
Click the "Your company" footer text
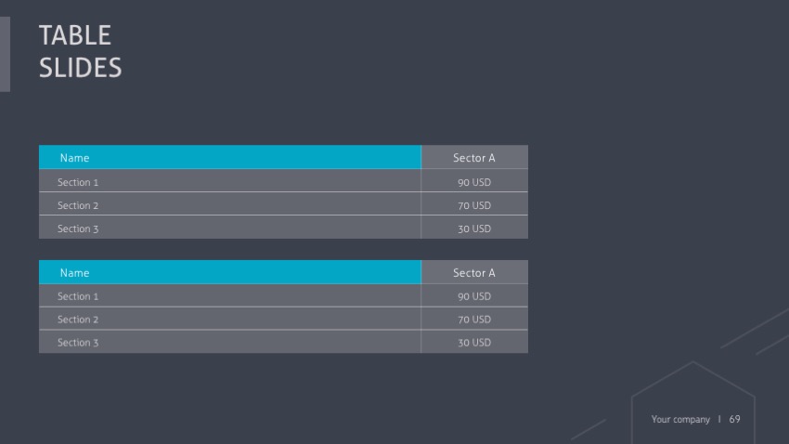pos(680,420)
